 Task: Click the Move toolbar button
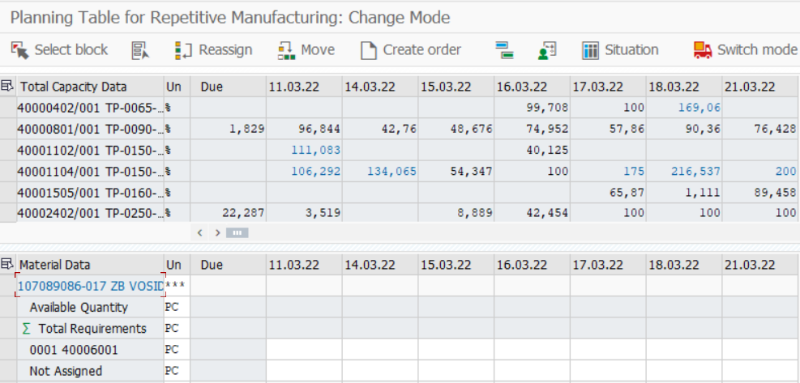306,50
